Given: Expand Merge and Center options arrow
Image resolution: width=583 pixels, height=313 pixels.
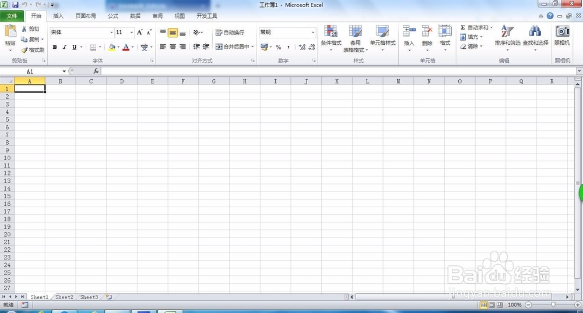Looking at the screenshot, I should pos(252,47).
